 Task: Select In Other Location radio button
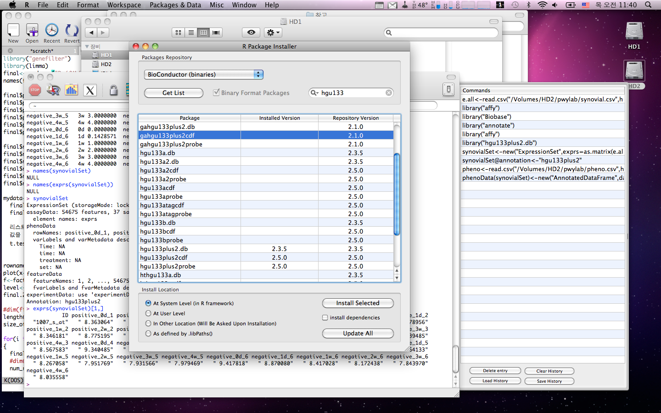tap(148, 324)
